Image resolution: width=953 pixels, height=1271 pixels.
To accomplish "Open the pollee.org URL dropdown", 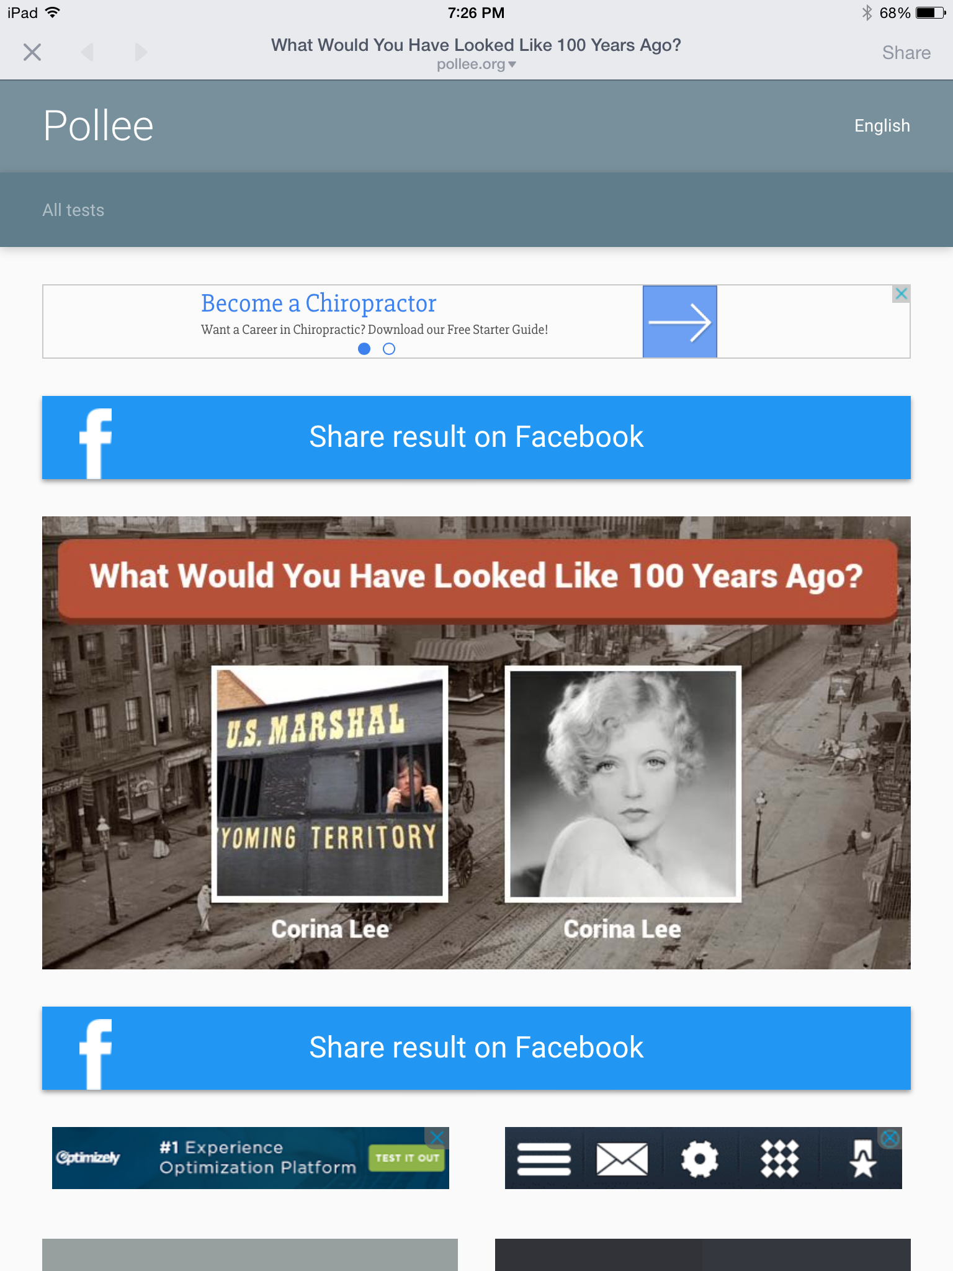I will point(476,65).
